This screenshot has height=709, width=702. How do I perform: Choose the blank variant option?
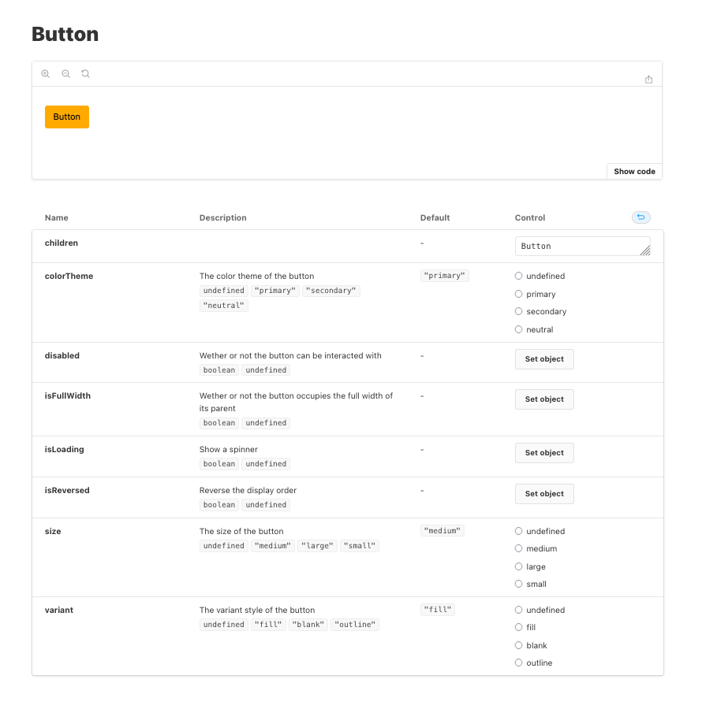(x=519, y=645)
